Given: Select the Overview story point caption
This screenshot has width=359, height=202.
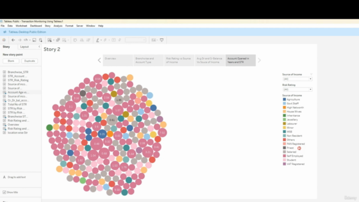Looking at the screenshot, I should click(x=118, y=60).
